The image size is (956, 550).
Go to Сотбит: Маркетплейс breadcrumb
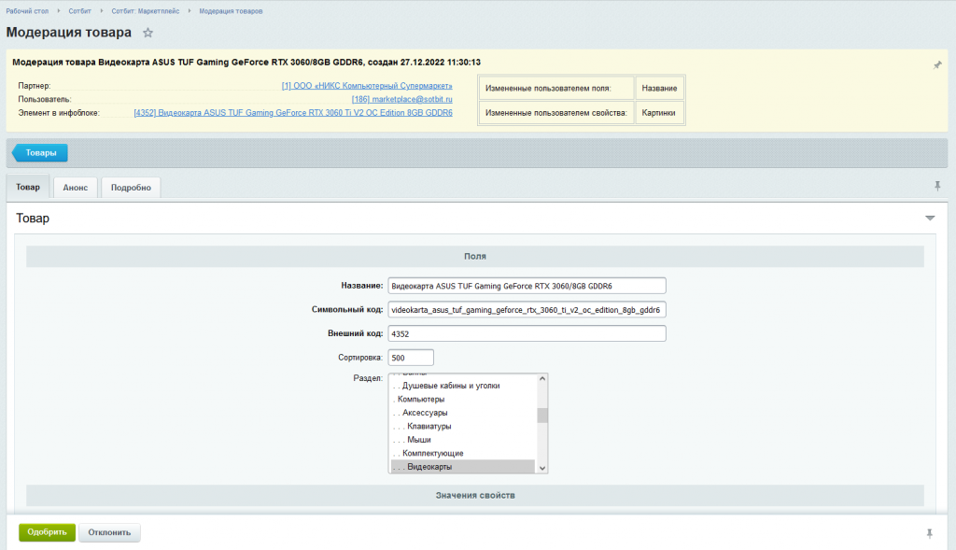pos(145,11)
